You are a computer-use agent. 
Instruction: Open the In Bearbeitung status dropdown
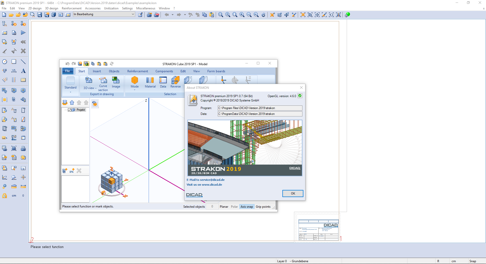(x=104, y=14)
